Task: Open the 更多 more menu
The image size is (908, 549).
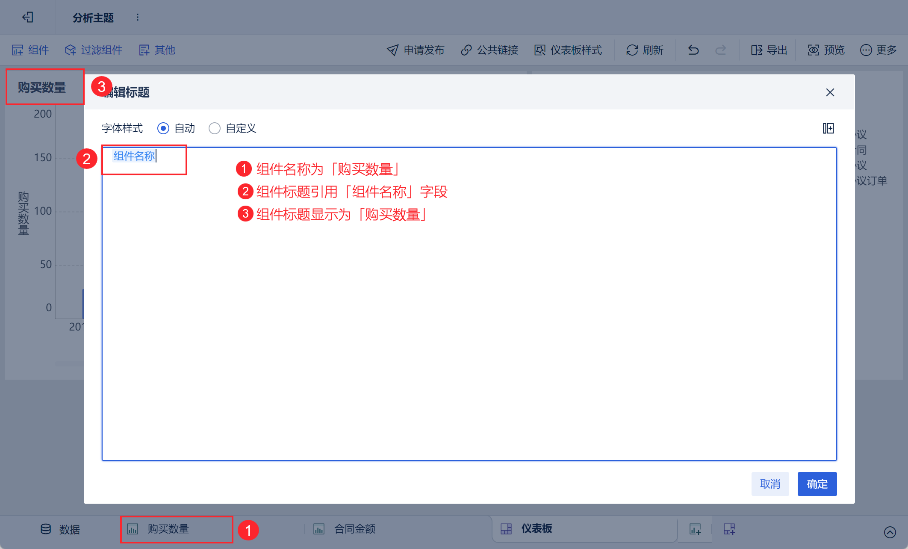Action: tap(879, 50)
